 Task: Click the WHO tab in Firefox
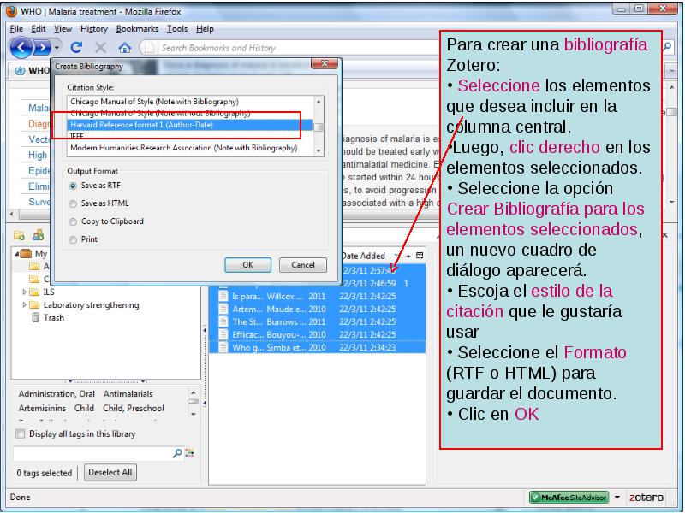(x=33, y=71)
